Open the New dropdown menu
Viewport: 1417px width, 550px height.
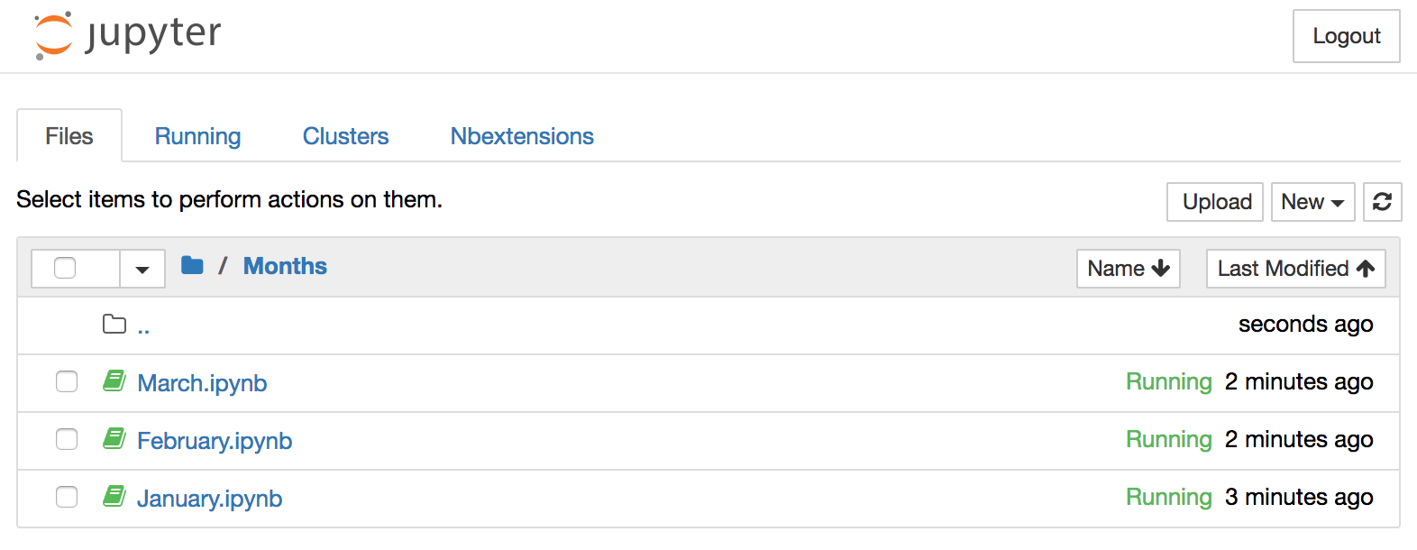pyautogui.click(x=1312, y=201)
